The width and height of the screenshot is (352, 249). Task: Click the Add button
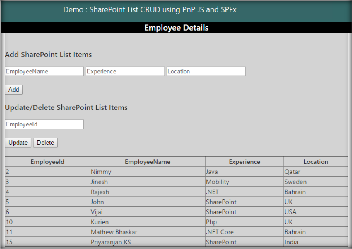coord(14,90)
